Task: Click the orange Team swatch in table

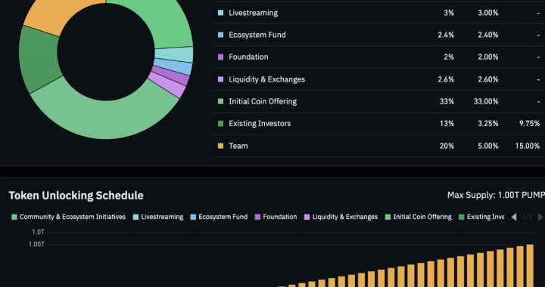Action: click(220, 146)
